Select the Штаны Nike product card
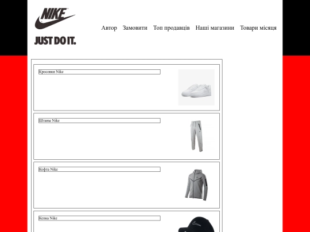 pos(126,136)
